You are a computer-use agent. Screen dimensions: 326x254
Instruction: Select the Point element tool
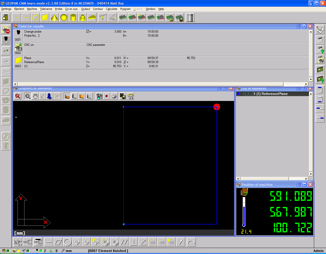pos(17,18)
